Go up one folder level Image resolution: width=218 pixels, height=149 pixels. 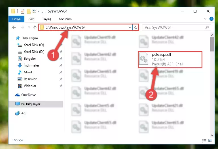point(35,27)
